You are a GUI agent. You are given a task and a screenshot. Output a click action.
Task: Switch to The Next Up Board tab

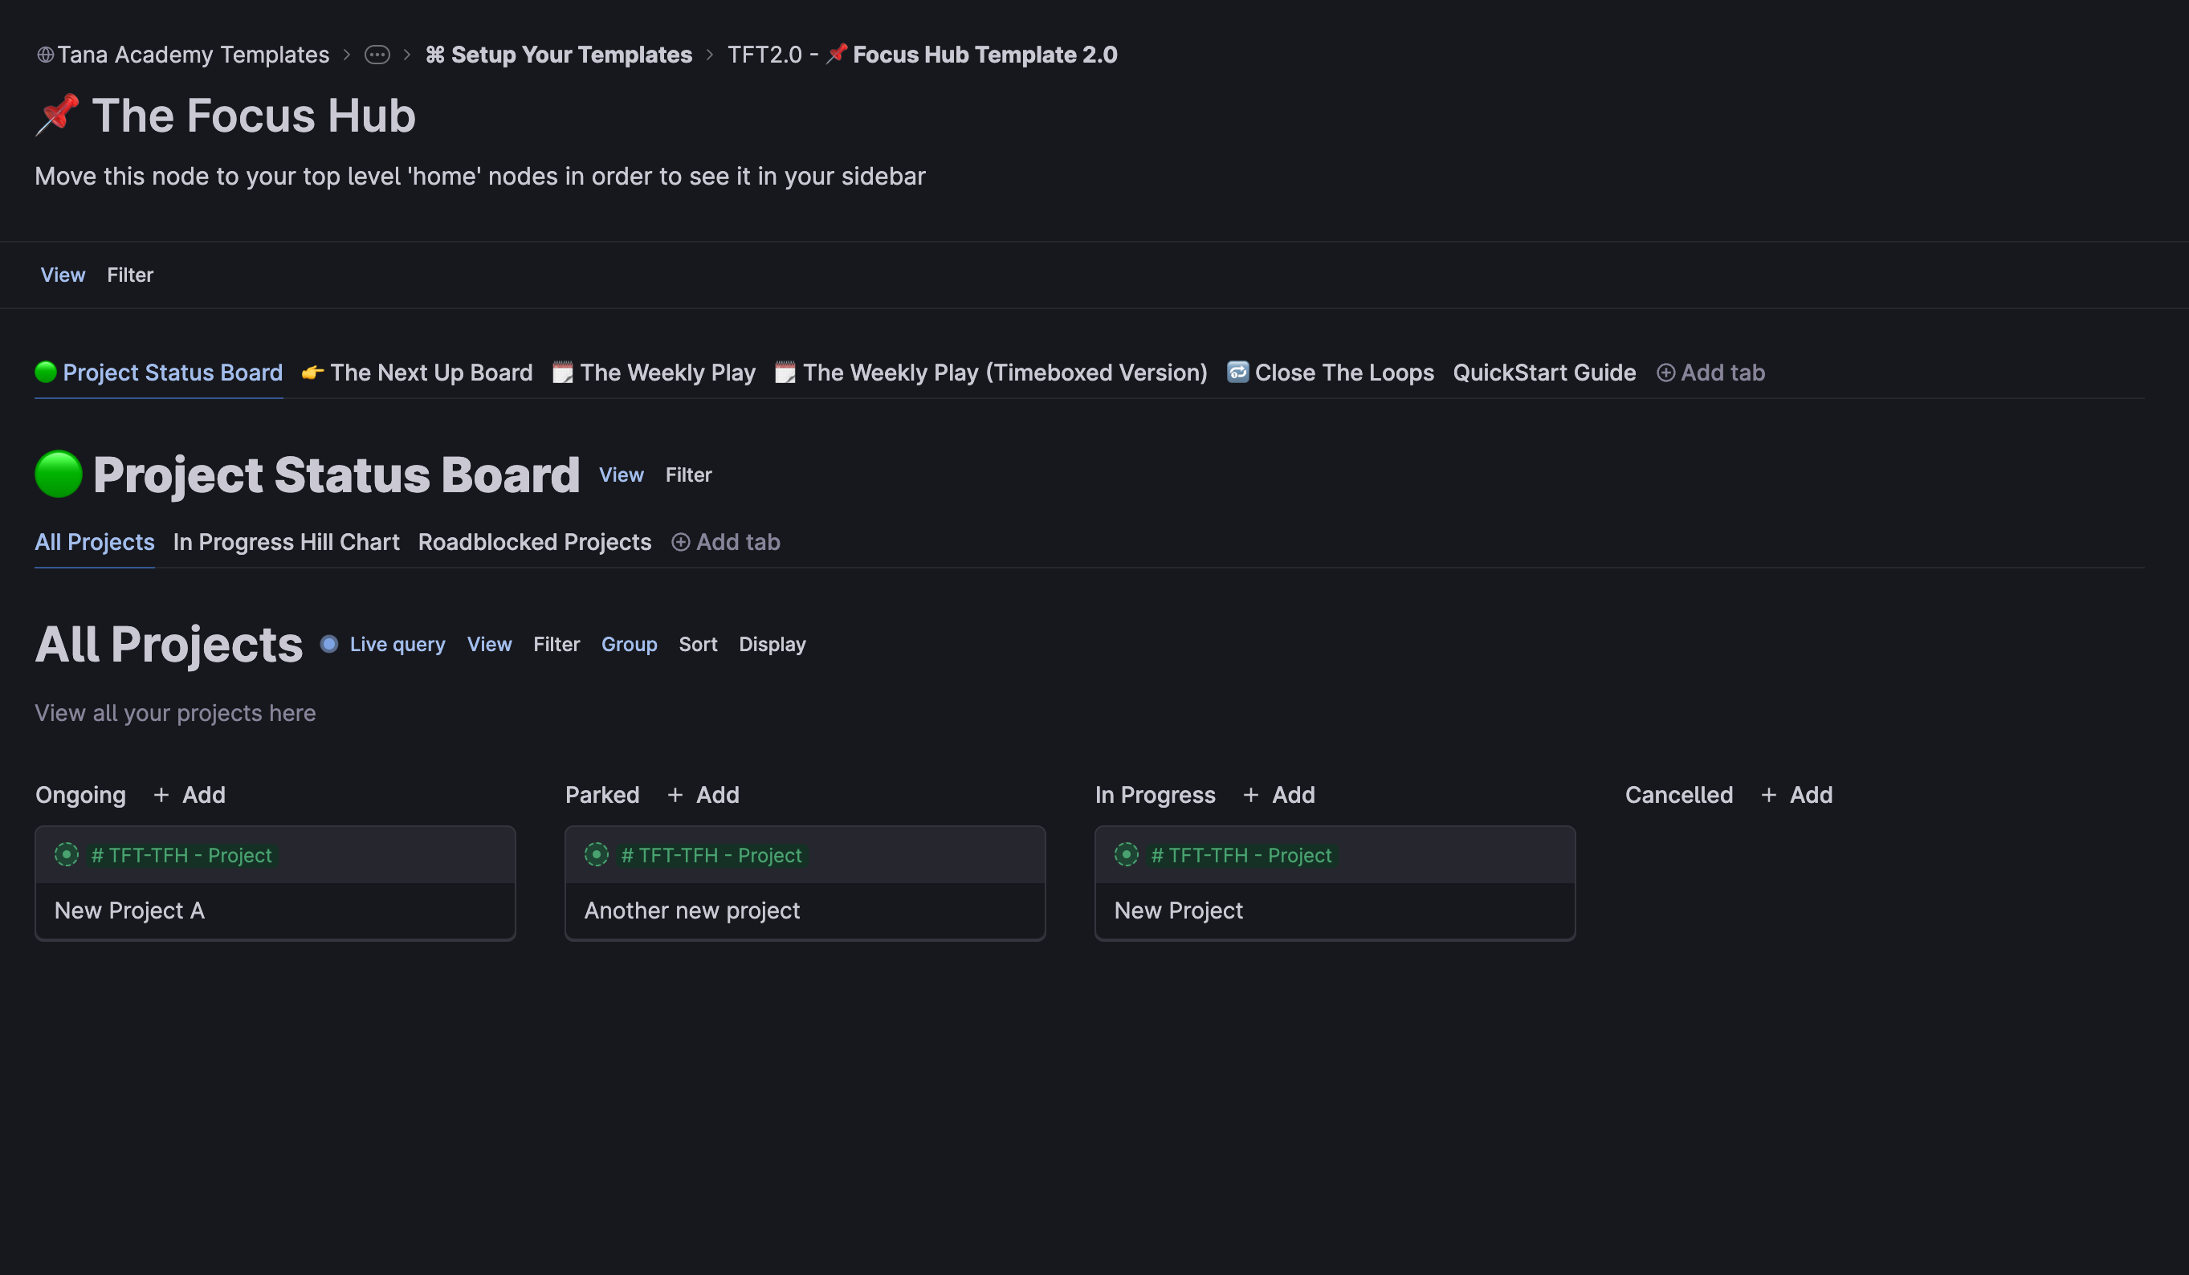431,373
